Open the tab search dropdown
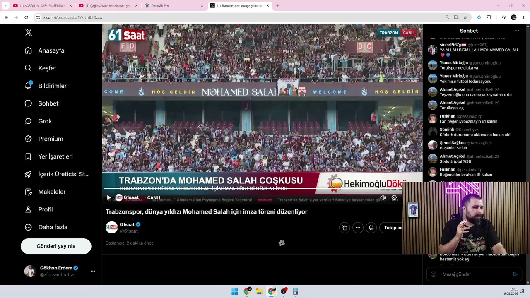This screenshot has width=530, height=298. click(x=5, y=6)
